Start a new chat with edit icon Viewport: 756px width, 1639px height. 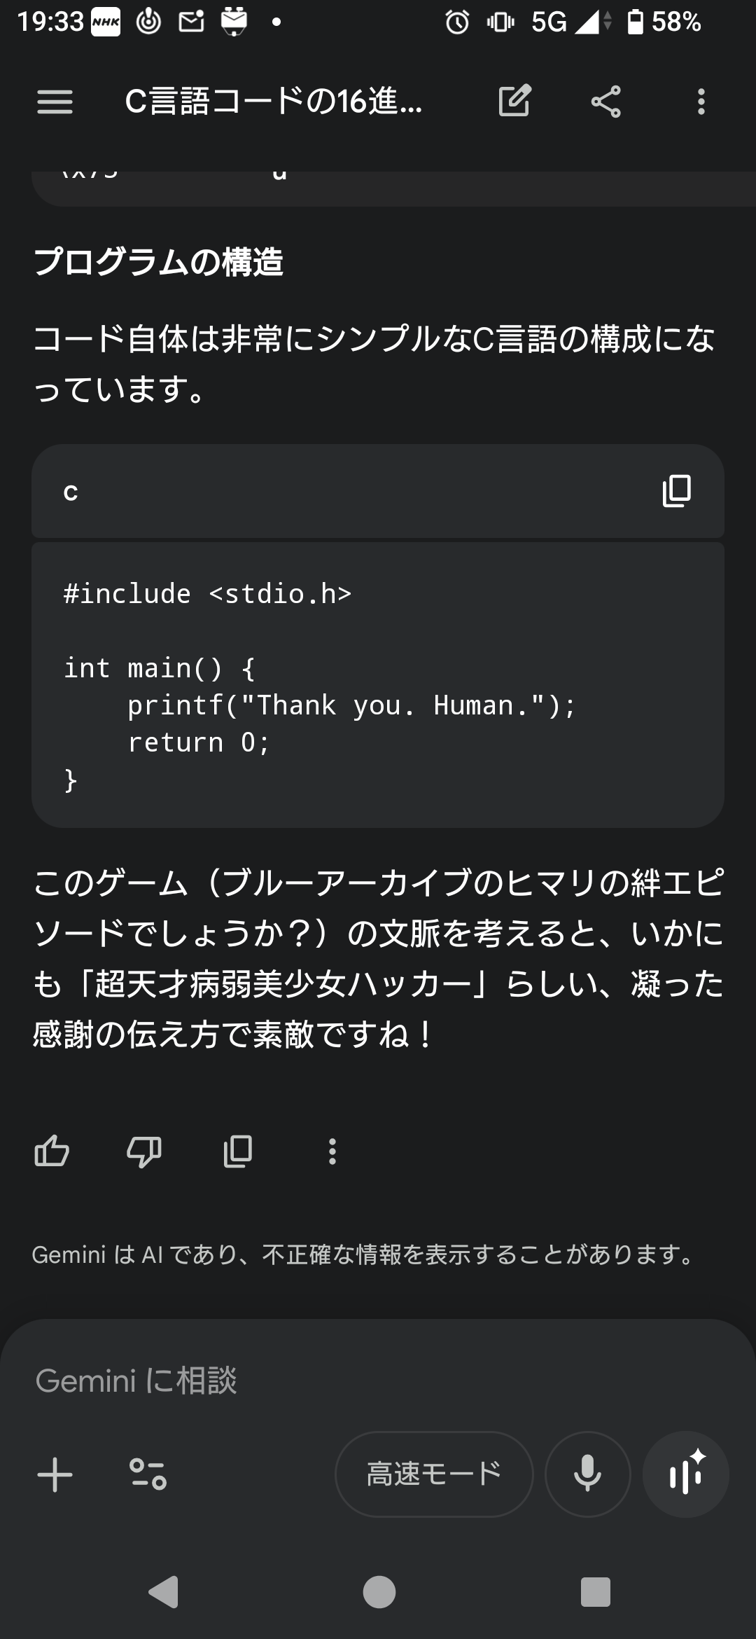pyautogui.click(x=514, y=101)
